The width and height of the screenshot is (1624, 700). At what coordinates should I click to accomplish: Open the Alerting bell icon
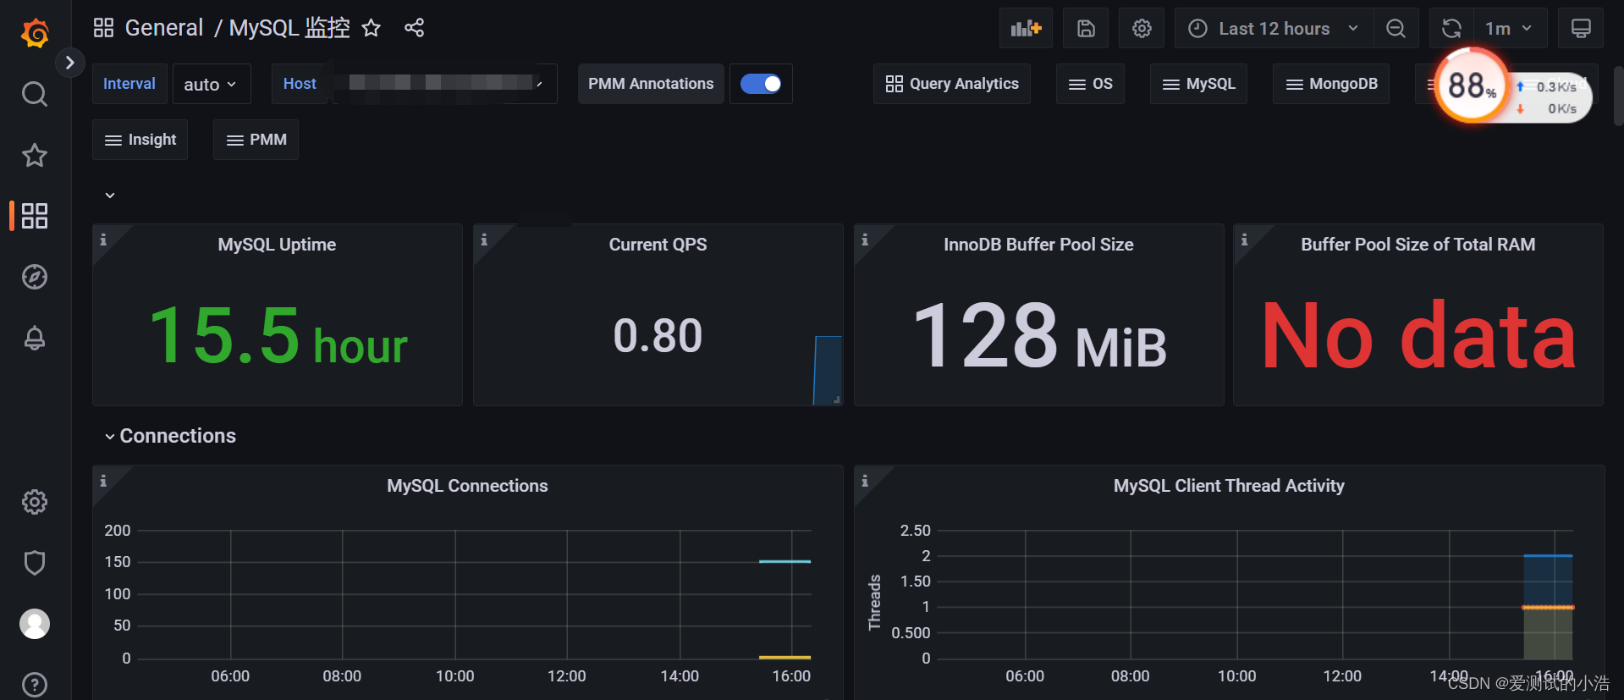tap(35, 338)
